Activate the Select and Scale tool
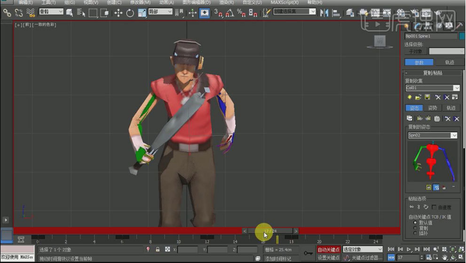Screen dimensions: 466x263 click(x=142, y=13)
